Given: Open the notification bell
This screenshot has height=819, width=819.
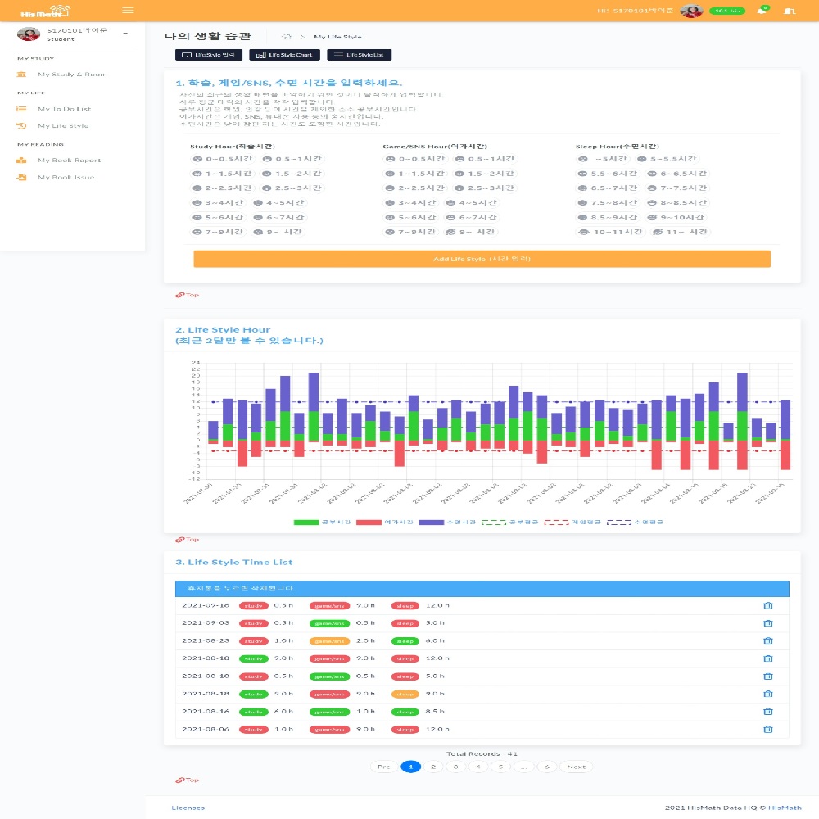Looking at the screenshot, I should click(x=762, y=11).
